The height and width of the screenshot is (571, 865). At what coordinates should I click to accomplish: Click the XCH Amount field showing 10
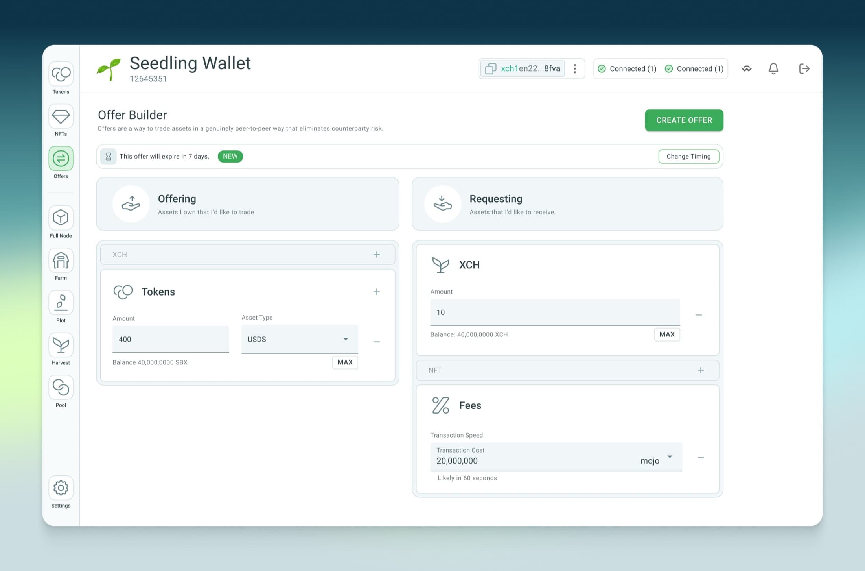click(555, 312)
